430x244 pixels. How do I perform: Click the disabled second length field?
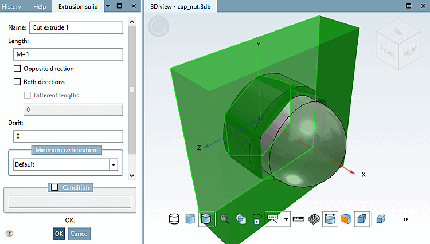73,109
